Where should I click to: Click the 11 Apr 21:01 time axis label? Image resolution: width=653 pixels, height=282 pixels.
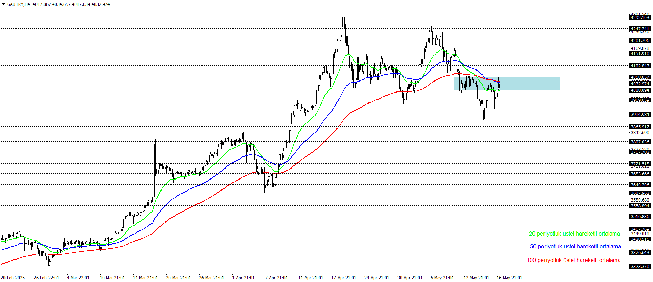point(311,278)
